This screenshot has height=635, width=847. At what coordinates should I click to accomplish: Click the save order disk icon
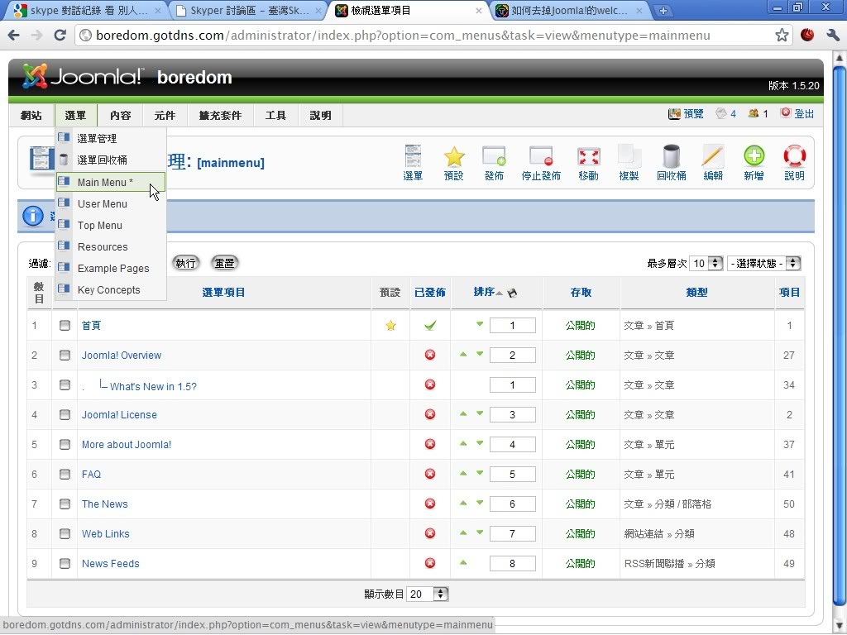(x=512, y=293)
